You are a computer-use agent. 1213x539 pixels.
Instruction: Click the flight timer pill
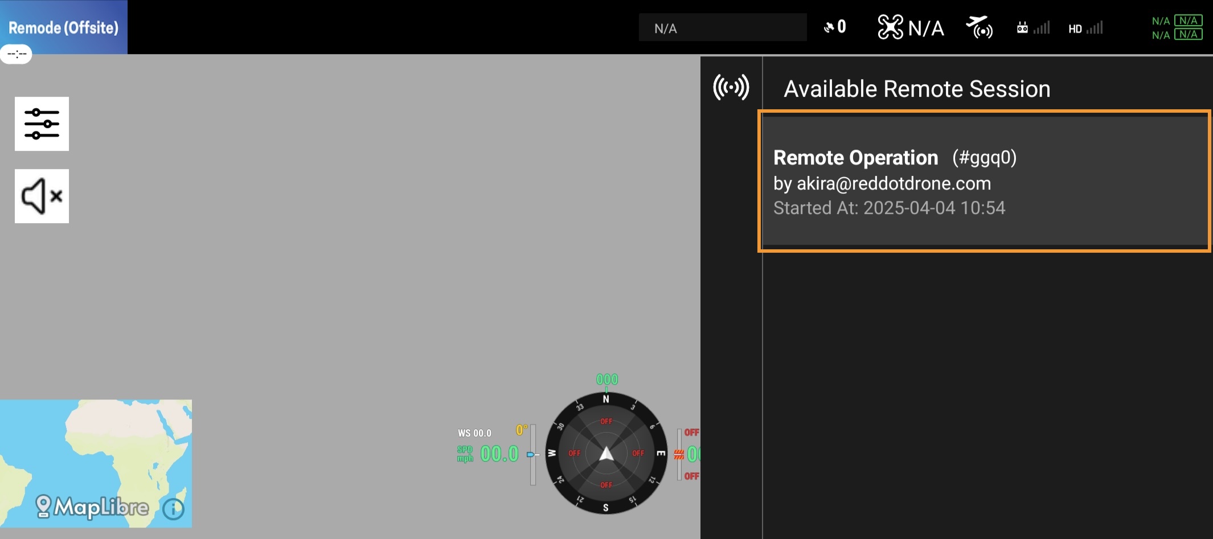17,55
